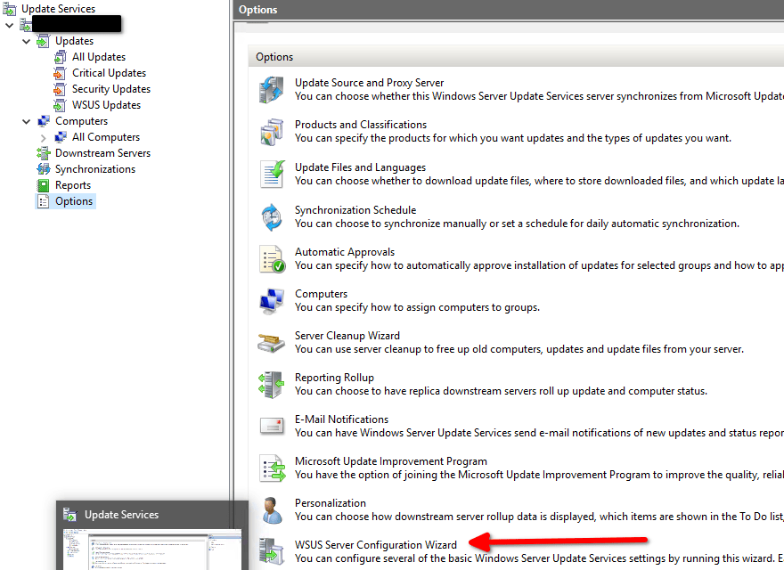Image resolution: width=784 pixels, height=570 pixels.
Task: Open Reporting Rollup link
Action: coord(334,378)
